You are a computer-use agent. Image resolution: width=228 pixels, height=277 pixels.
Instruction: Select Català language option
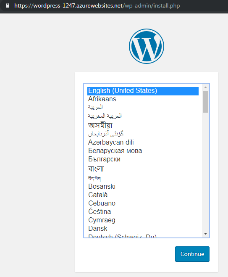[x=143, y=195]
